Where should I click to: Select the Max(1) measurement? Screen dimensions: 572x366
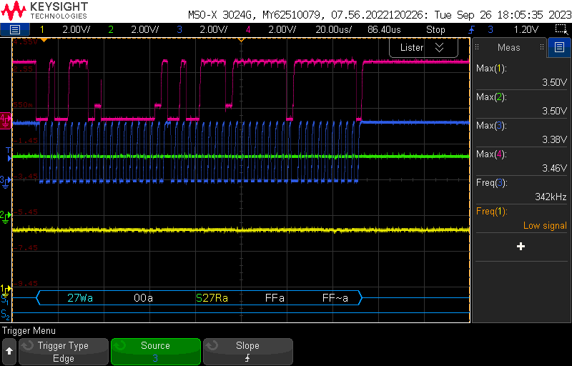[521, 75]
